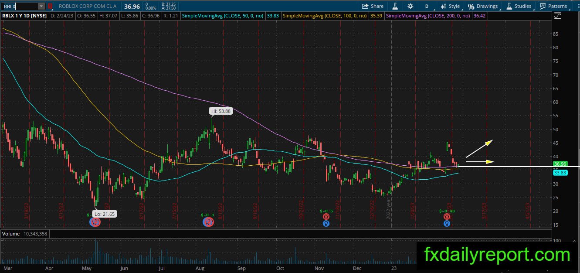This screenshot has width=580, height=273.
Task: Click the Lo: 21.65 price bubble
Action: tap(104, 214)
